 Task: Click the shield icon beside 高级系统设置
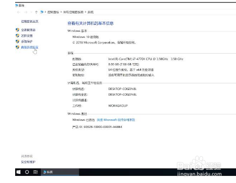tap(17, 47)
